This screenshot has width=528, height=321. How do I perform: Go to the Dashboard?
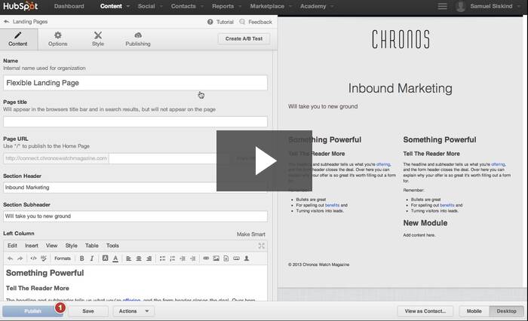click(69, 6)
